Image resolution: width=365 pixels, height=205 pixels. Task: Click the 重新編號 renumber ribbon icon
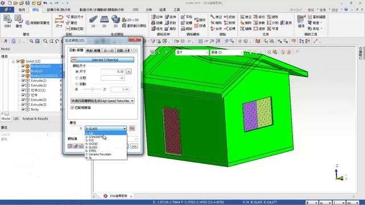317,17
